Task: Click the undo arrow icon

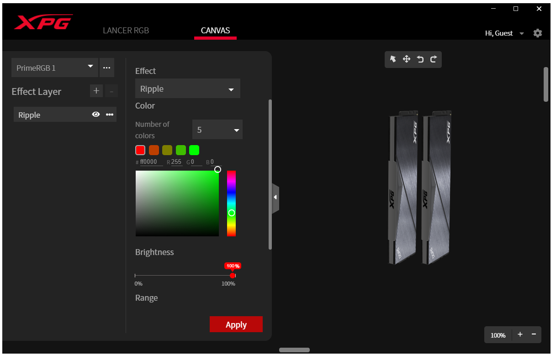Action: 420,59
